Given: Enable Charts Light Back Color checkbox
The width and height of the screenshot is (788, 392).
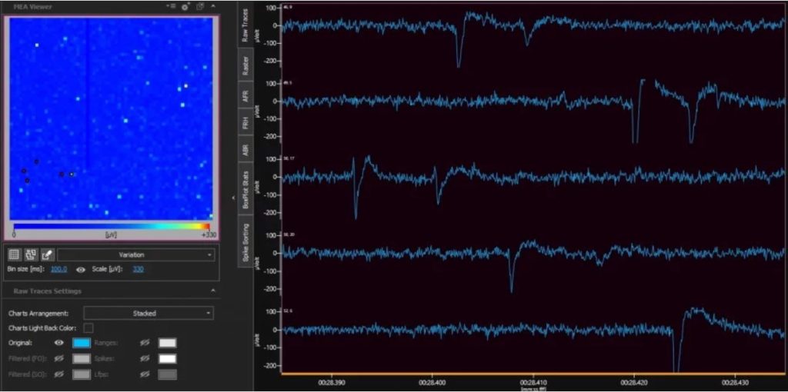Looking at the screenshot, I should coord(88,327).
